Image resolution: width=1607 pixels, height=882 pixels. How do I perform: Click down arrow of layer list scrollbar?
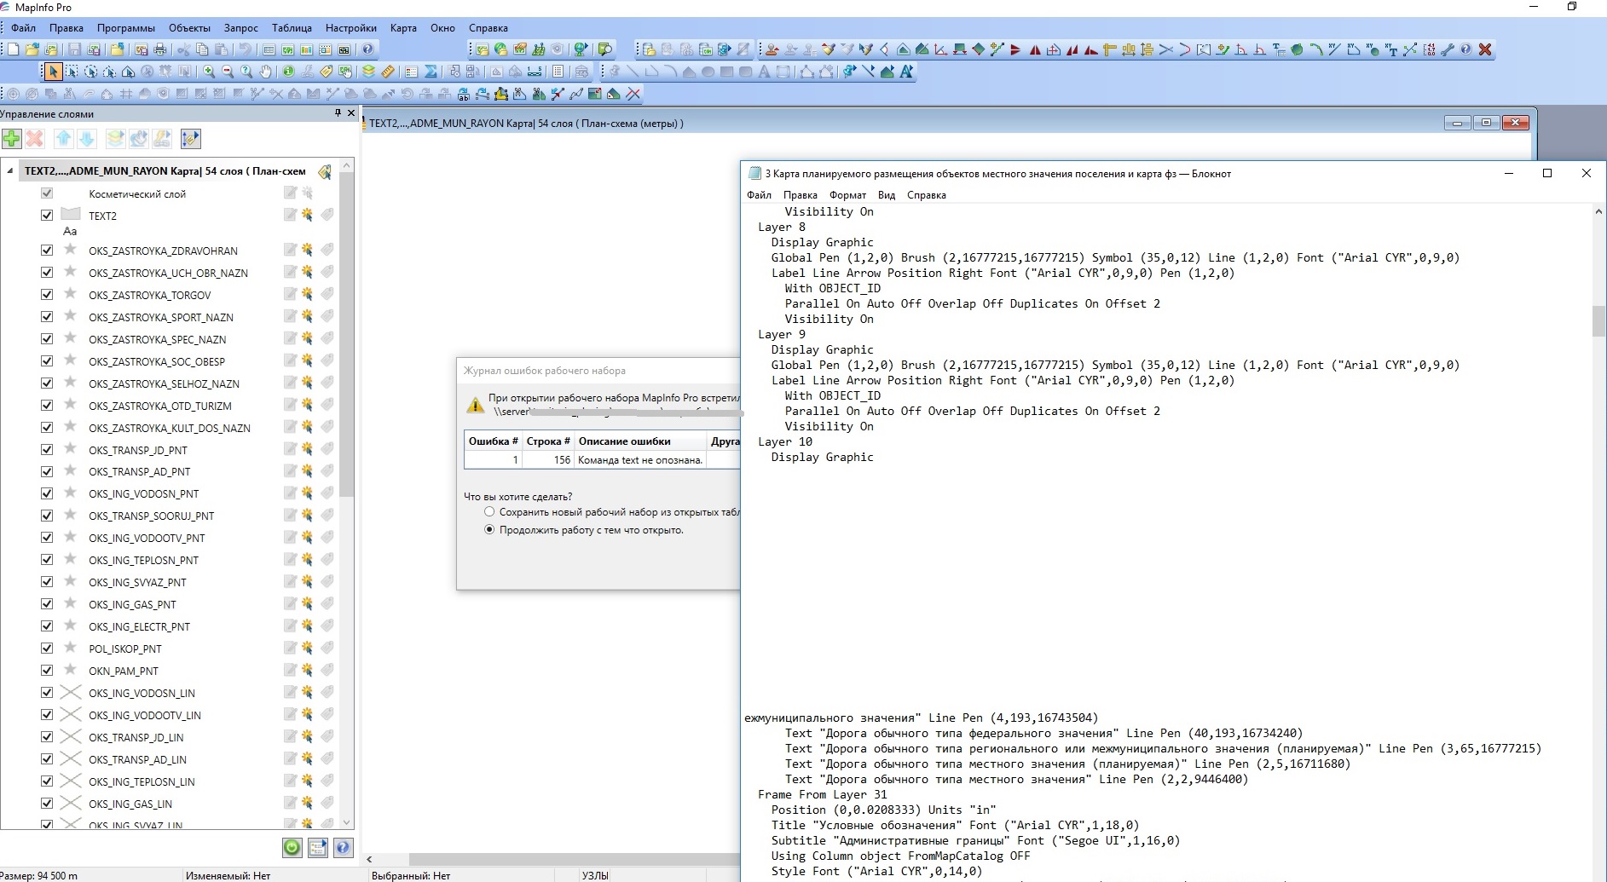click(x=346, y=822)
